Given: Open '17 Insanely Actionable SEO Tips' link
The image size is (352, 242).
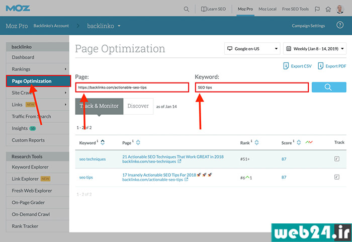Looking at the screenshot, I should tap(159, 175).
